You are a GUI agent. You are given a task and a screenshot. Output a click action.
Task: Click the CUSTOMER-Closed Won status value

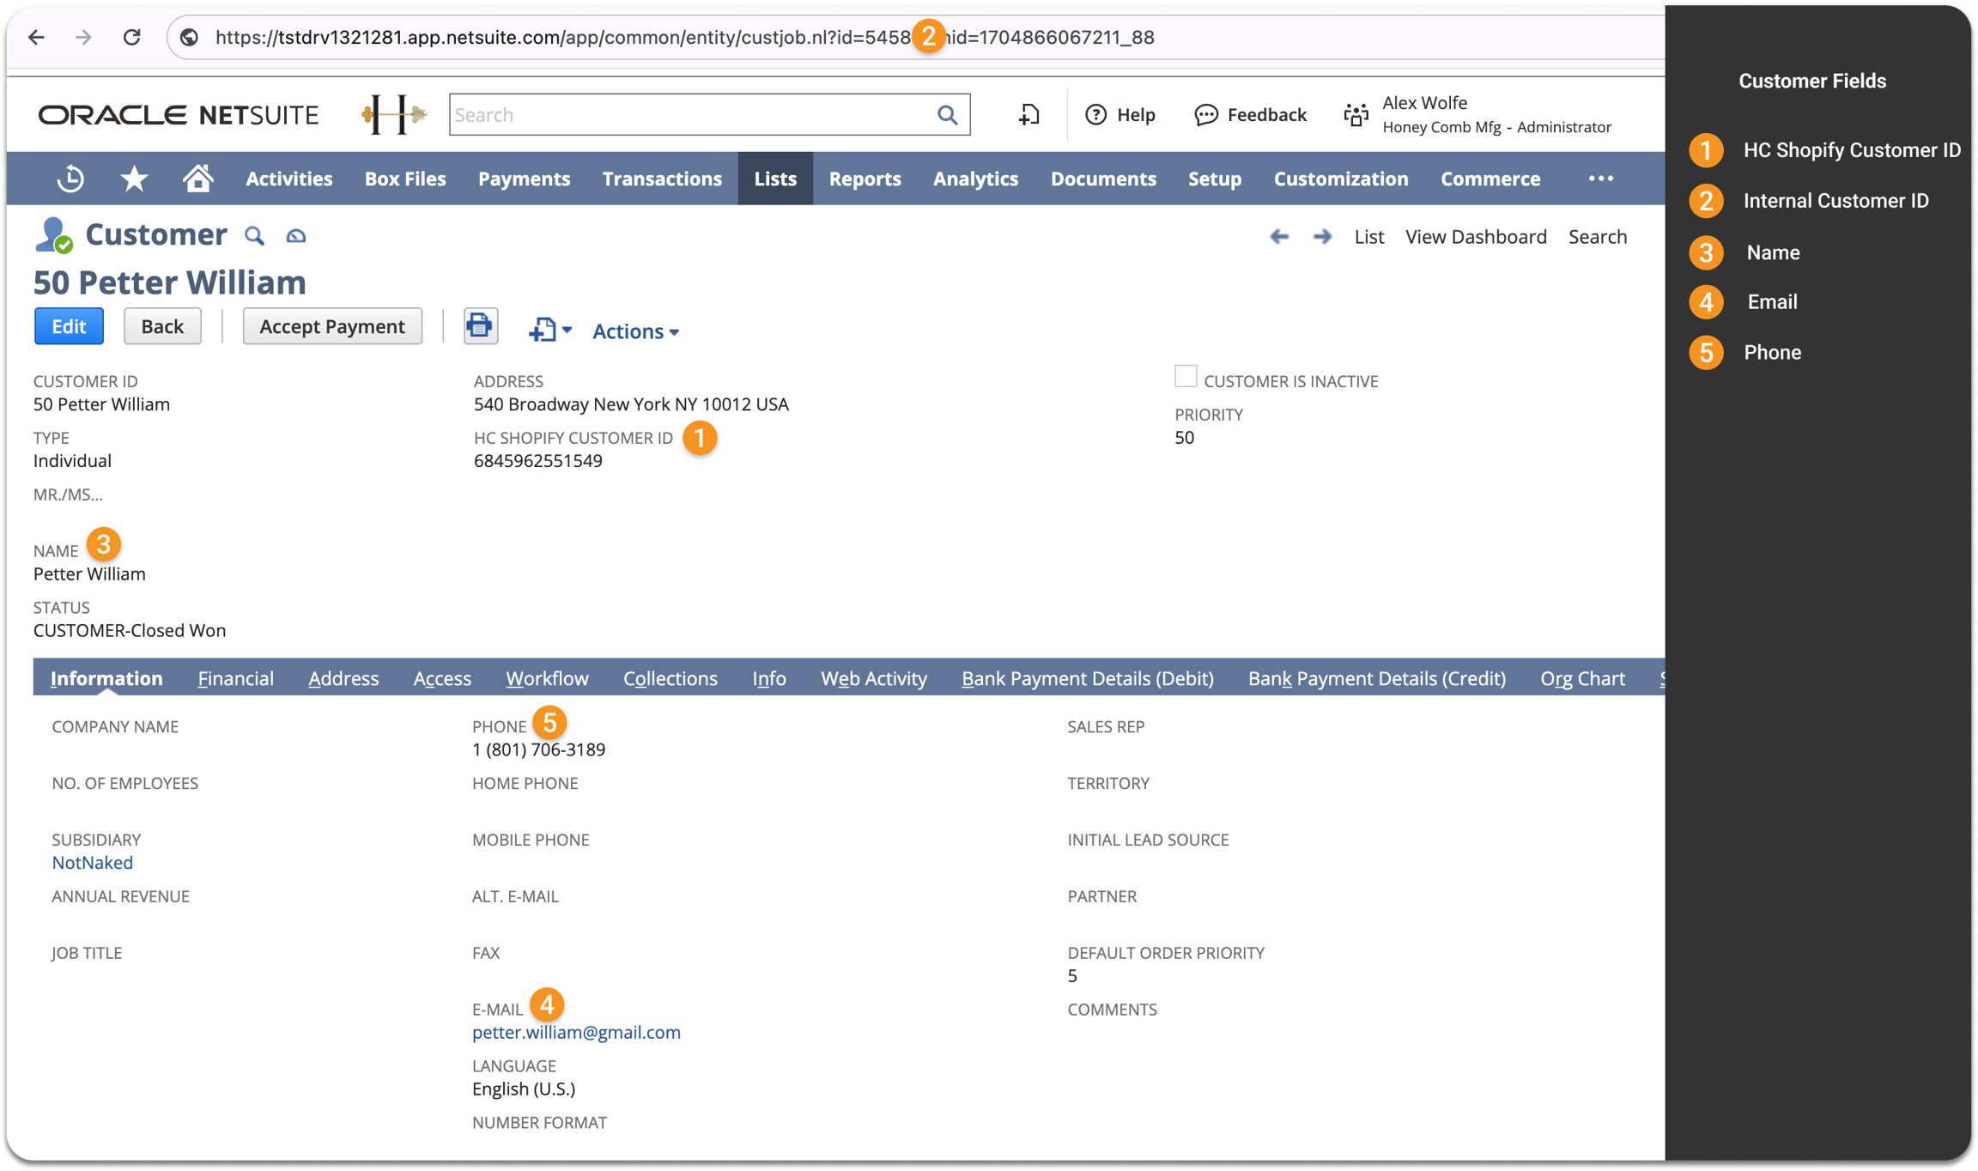coord(130,630)
